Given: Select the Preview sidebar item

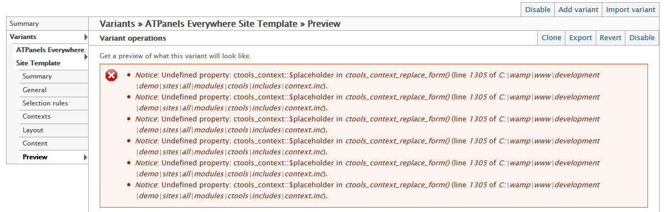Looking at the screenshot, I should [x=54, y=157].
